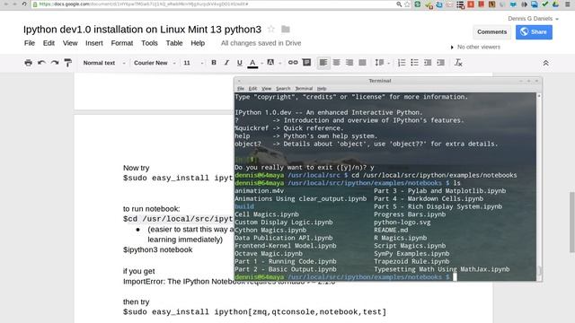Viewport: 575px width, 323px height.
Task: Open the Normal text style dropdown
Action: [x=104, y=63]
